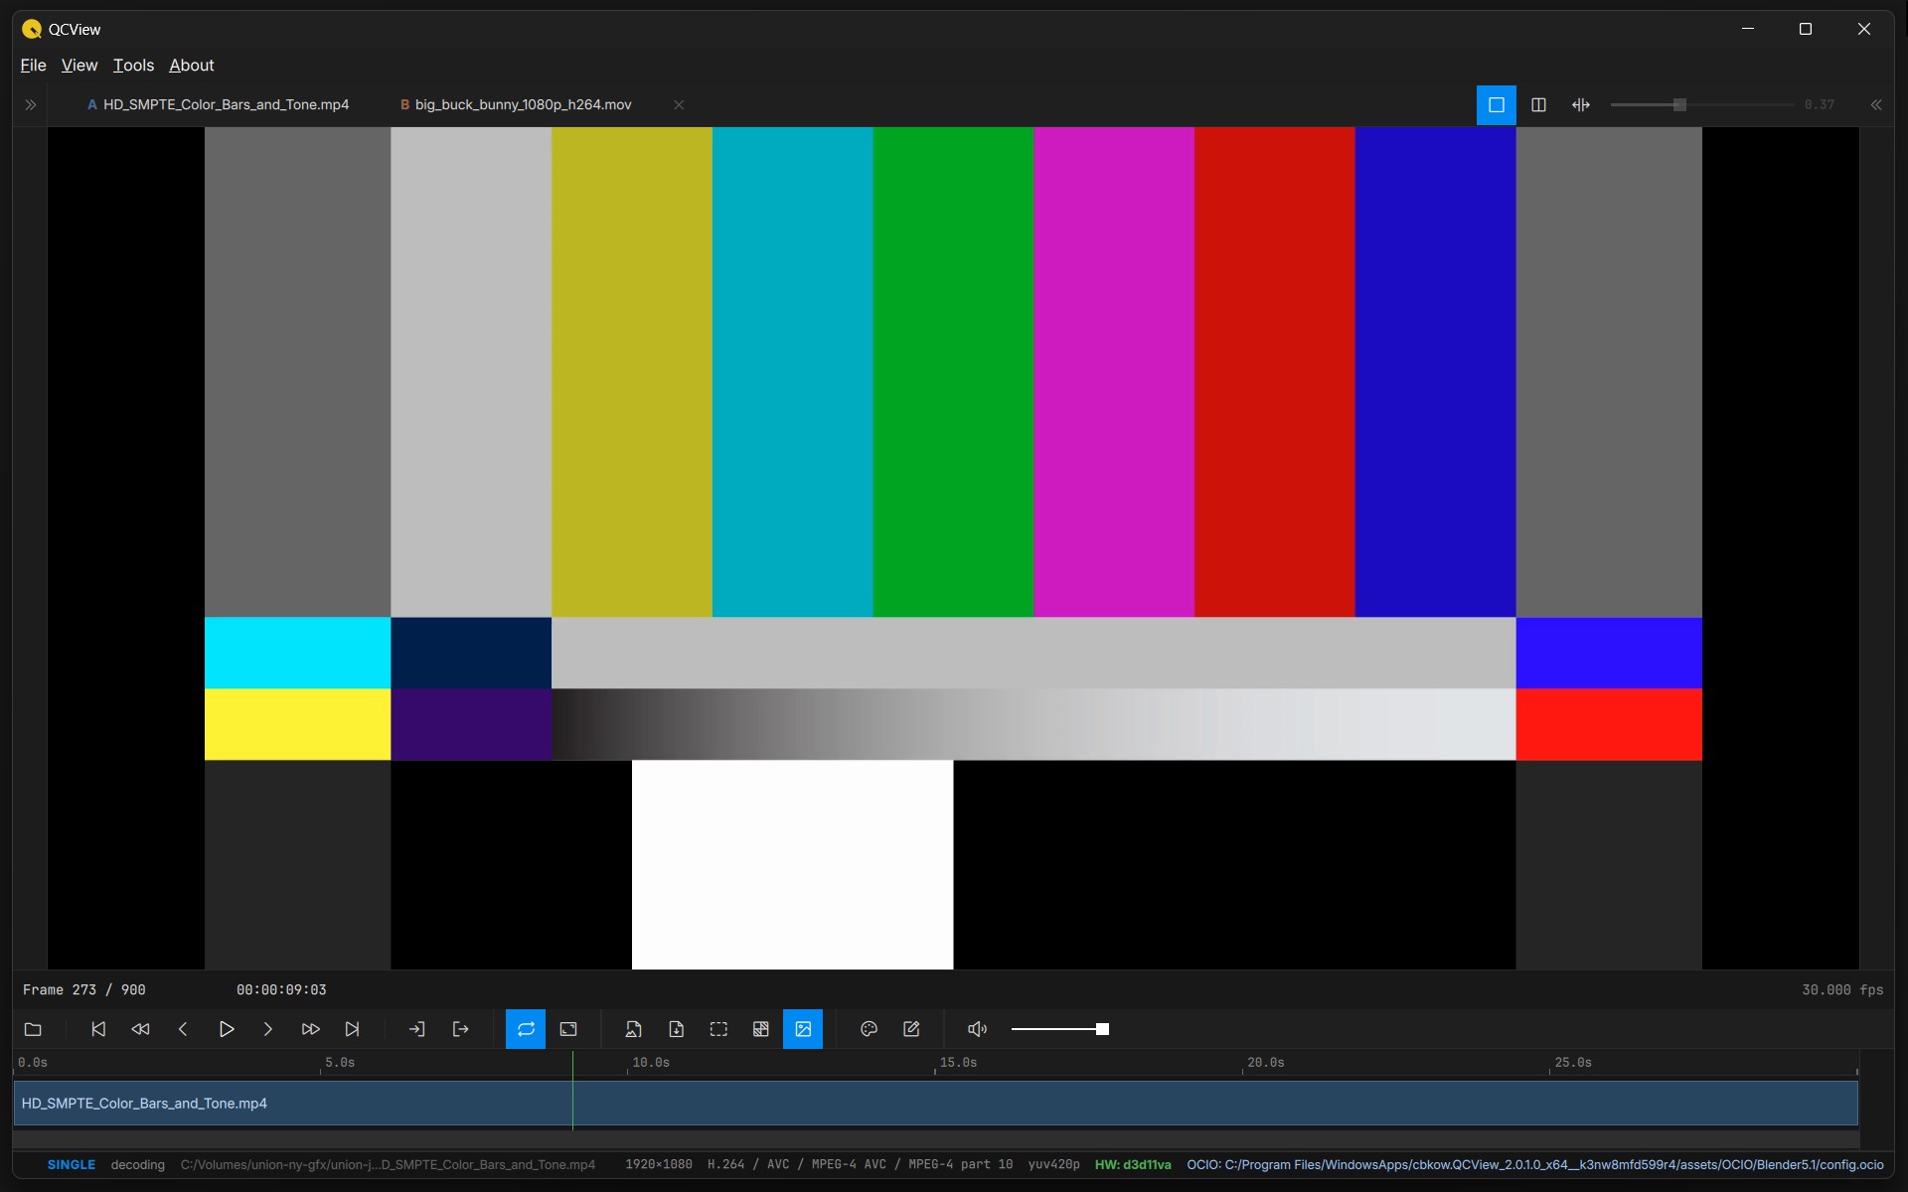Open the File menu
Viewport: 1908px width, 1192px height.
33,65
